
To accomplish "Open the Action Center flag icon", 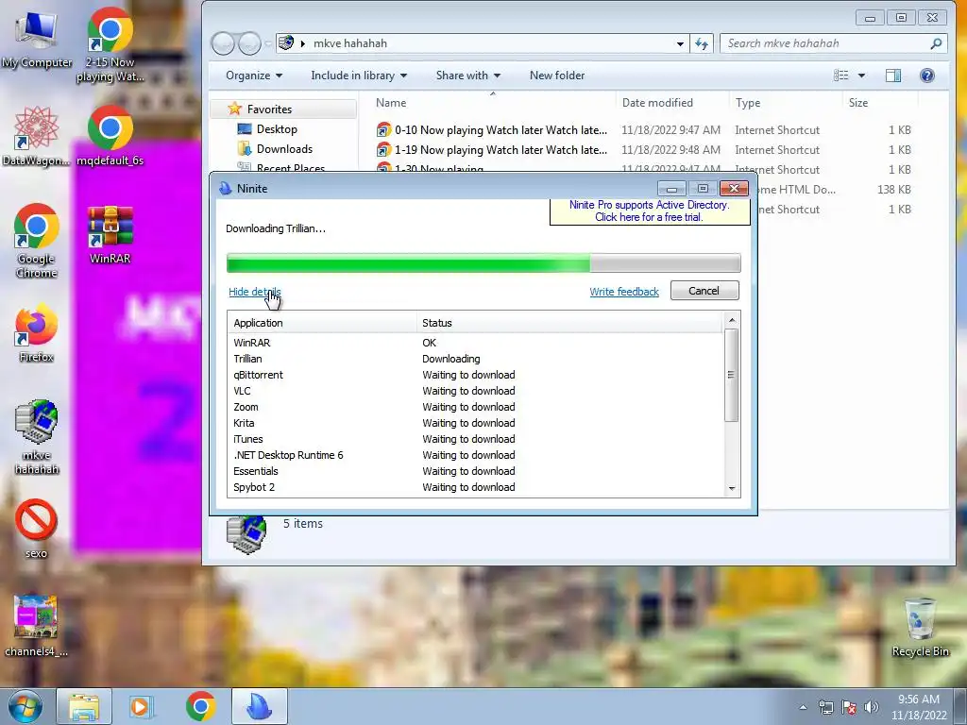I will tap(849, 707).
